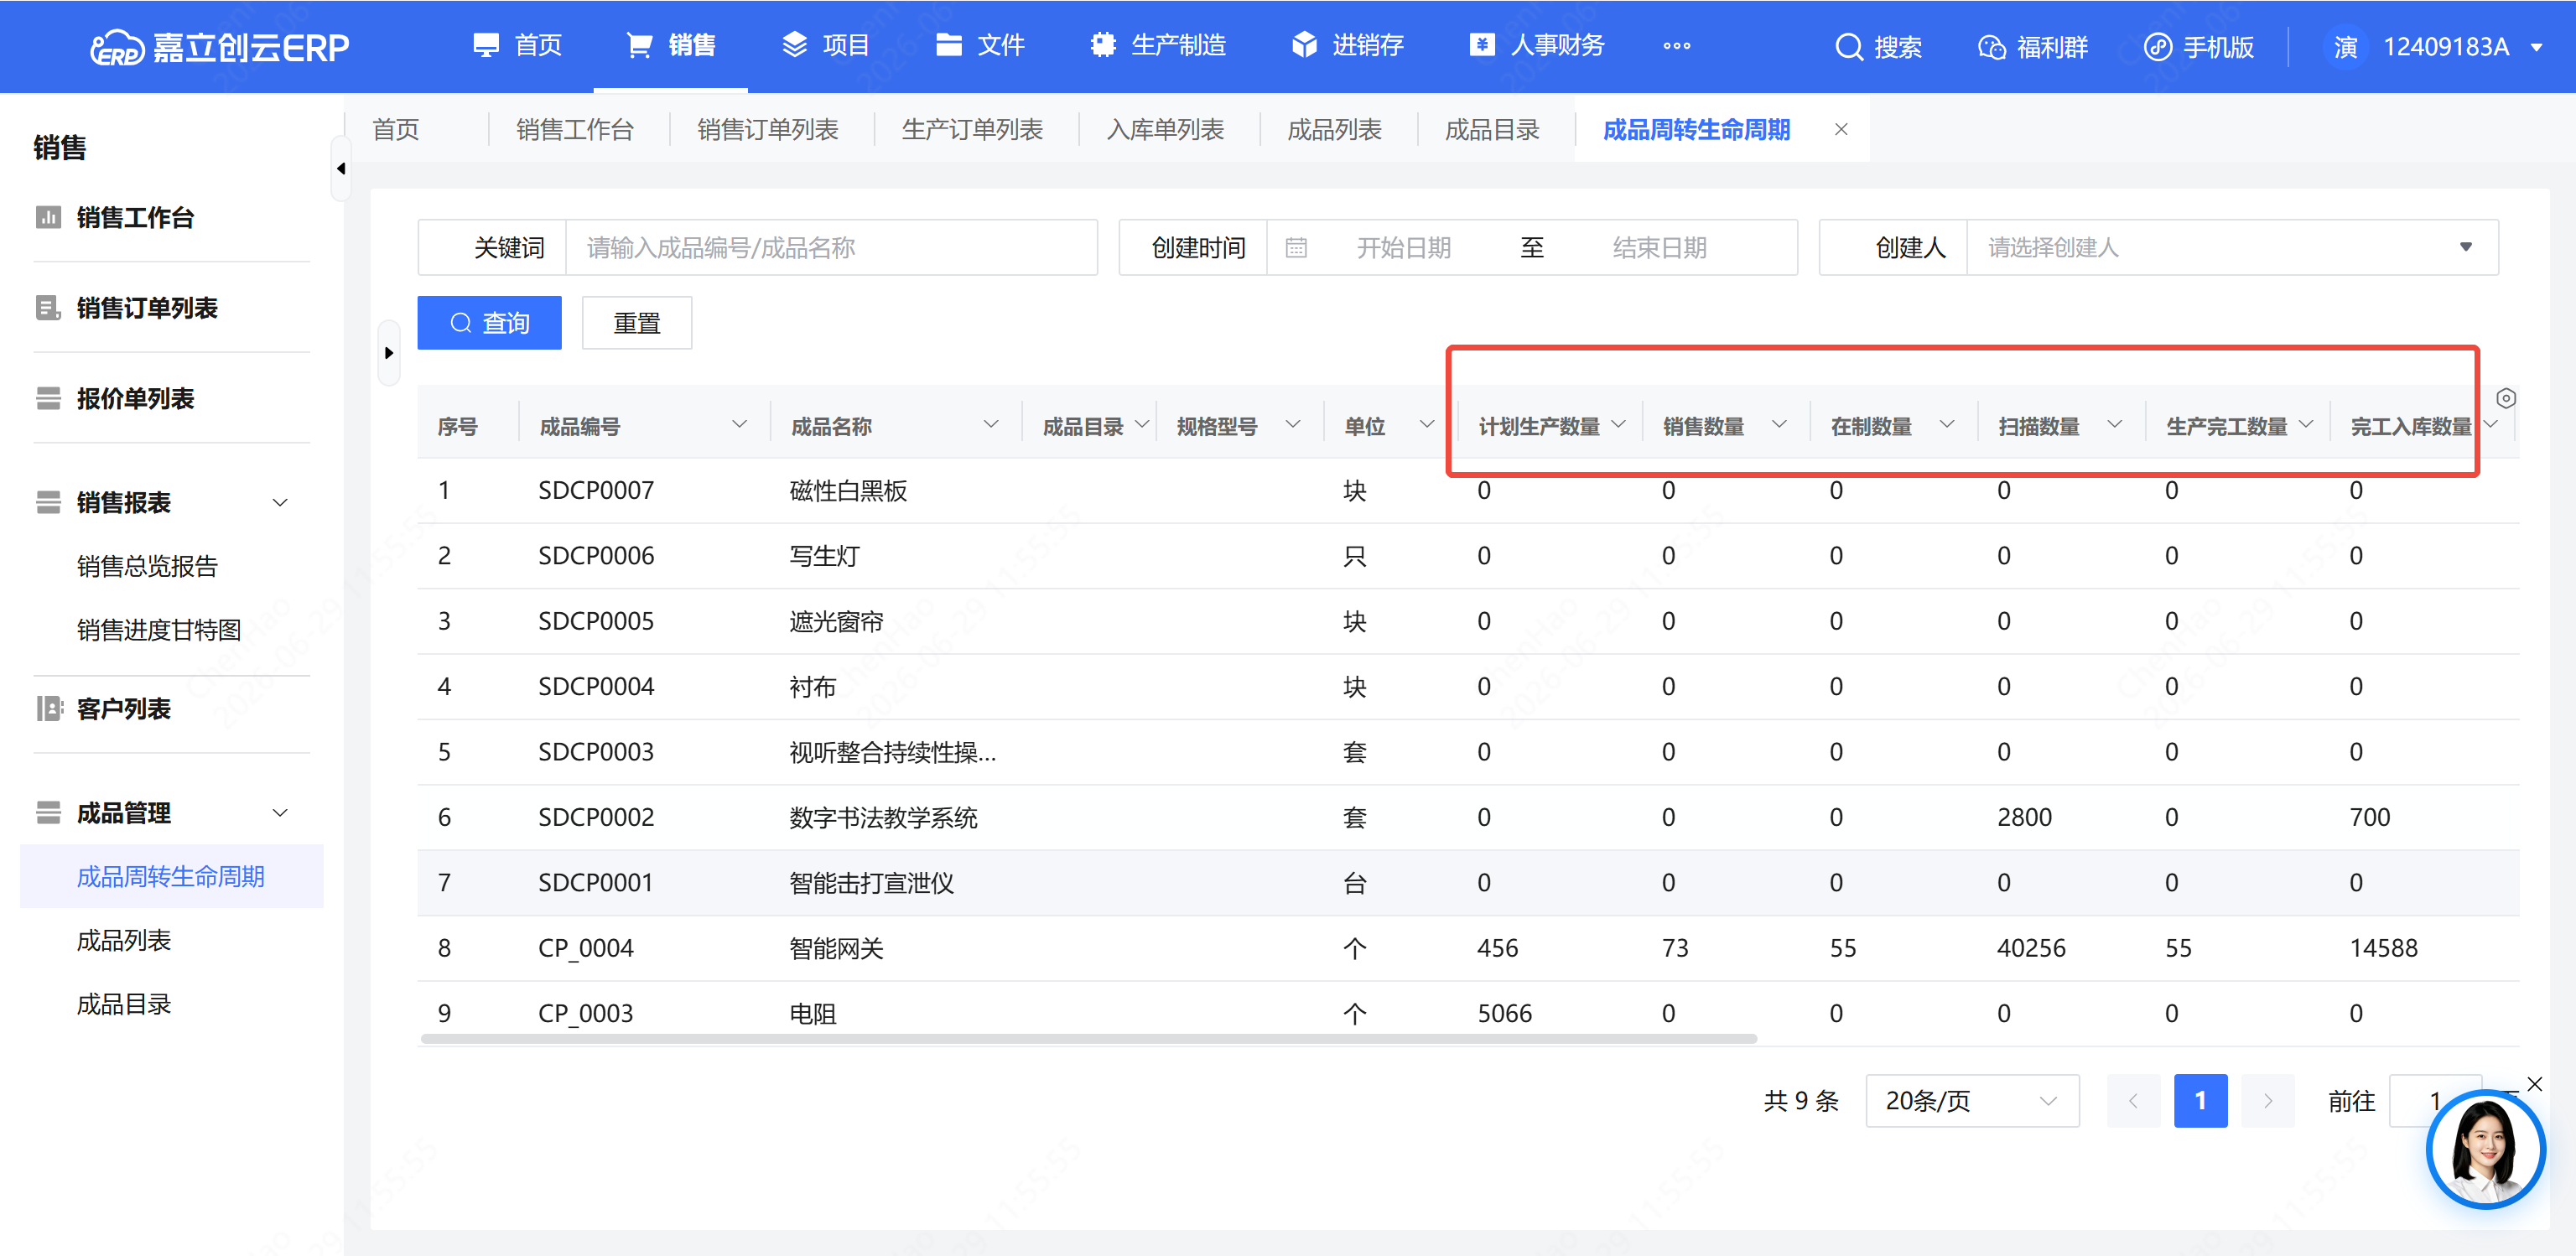Open the 人事财务 top navigation menu
This screenshot has width=2576, height=1256.
[x=1536, y=45]
